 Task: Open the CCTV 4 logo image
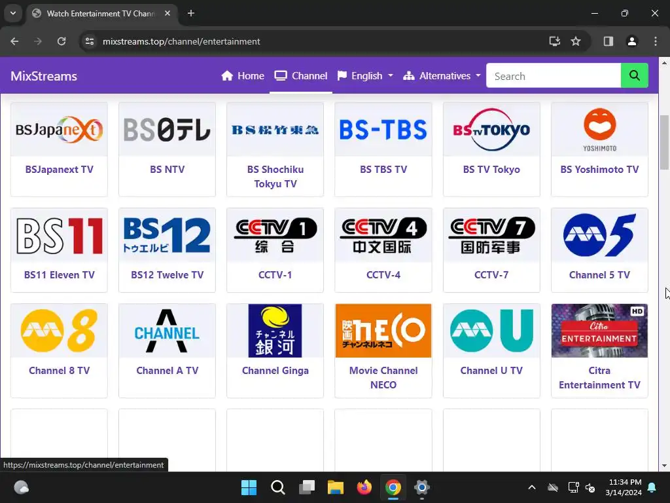click(x=383, y=235)
